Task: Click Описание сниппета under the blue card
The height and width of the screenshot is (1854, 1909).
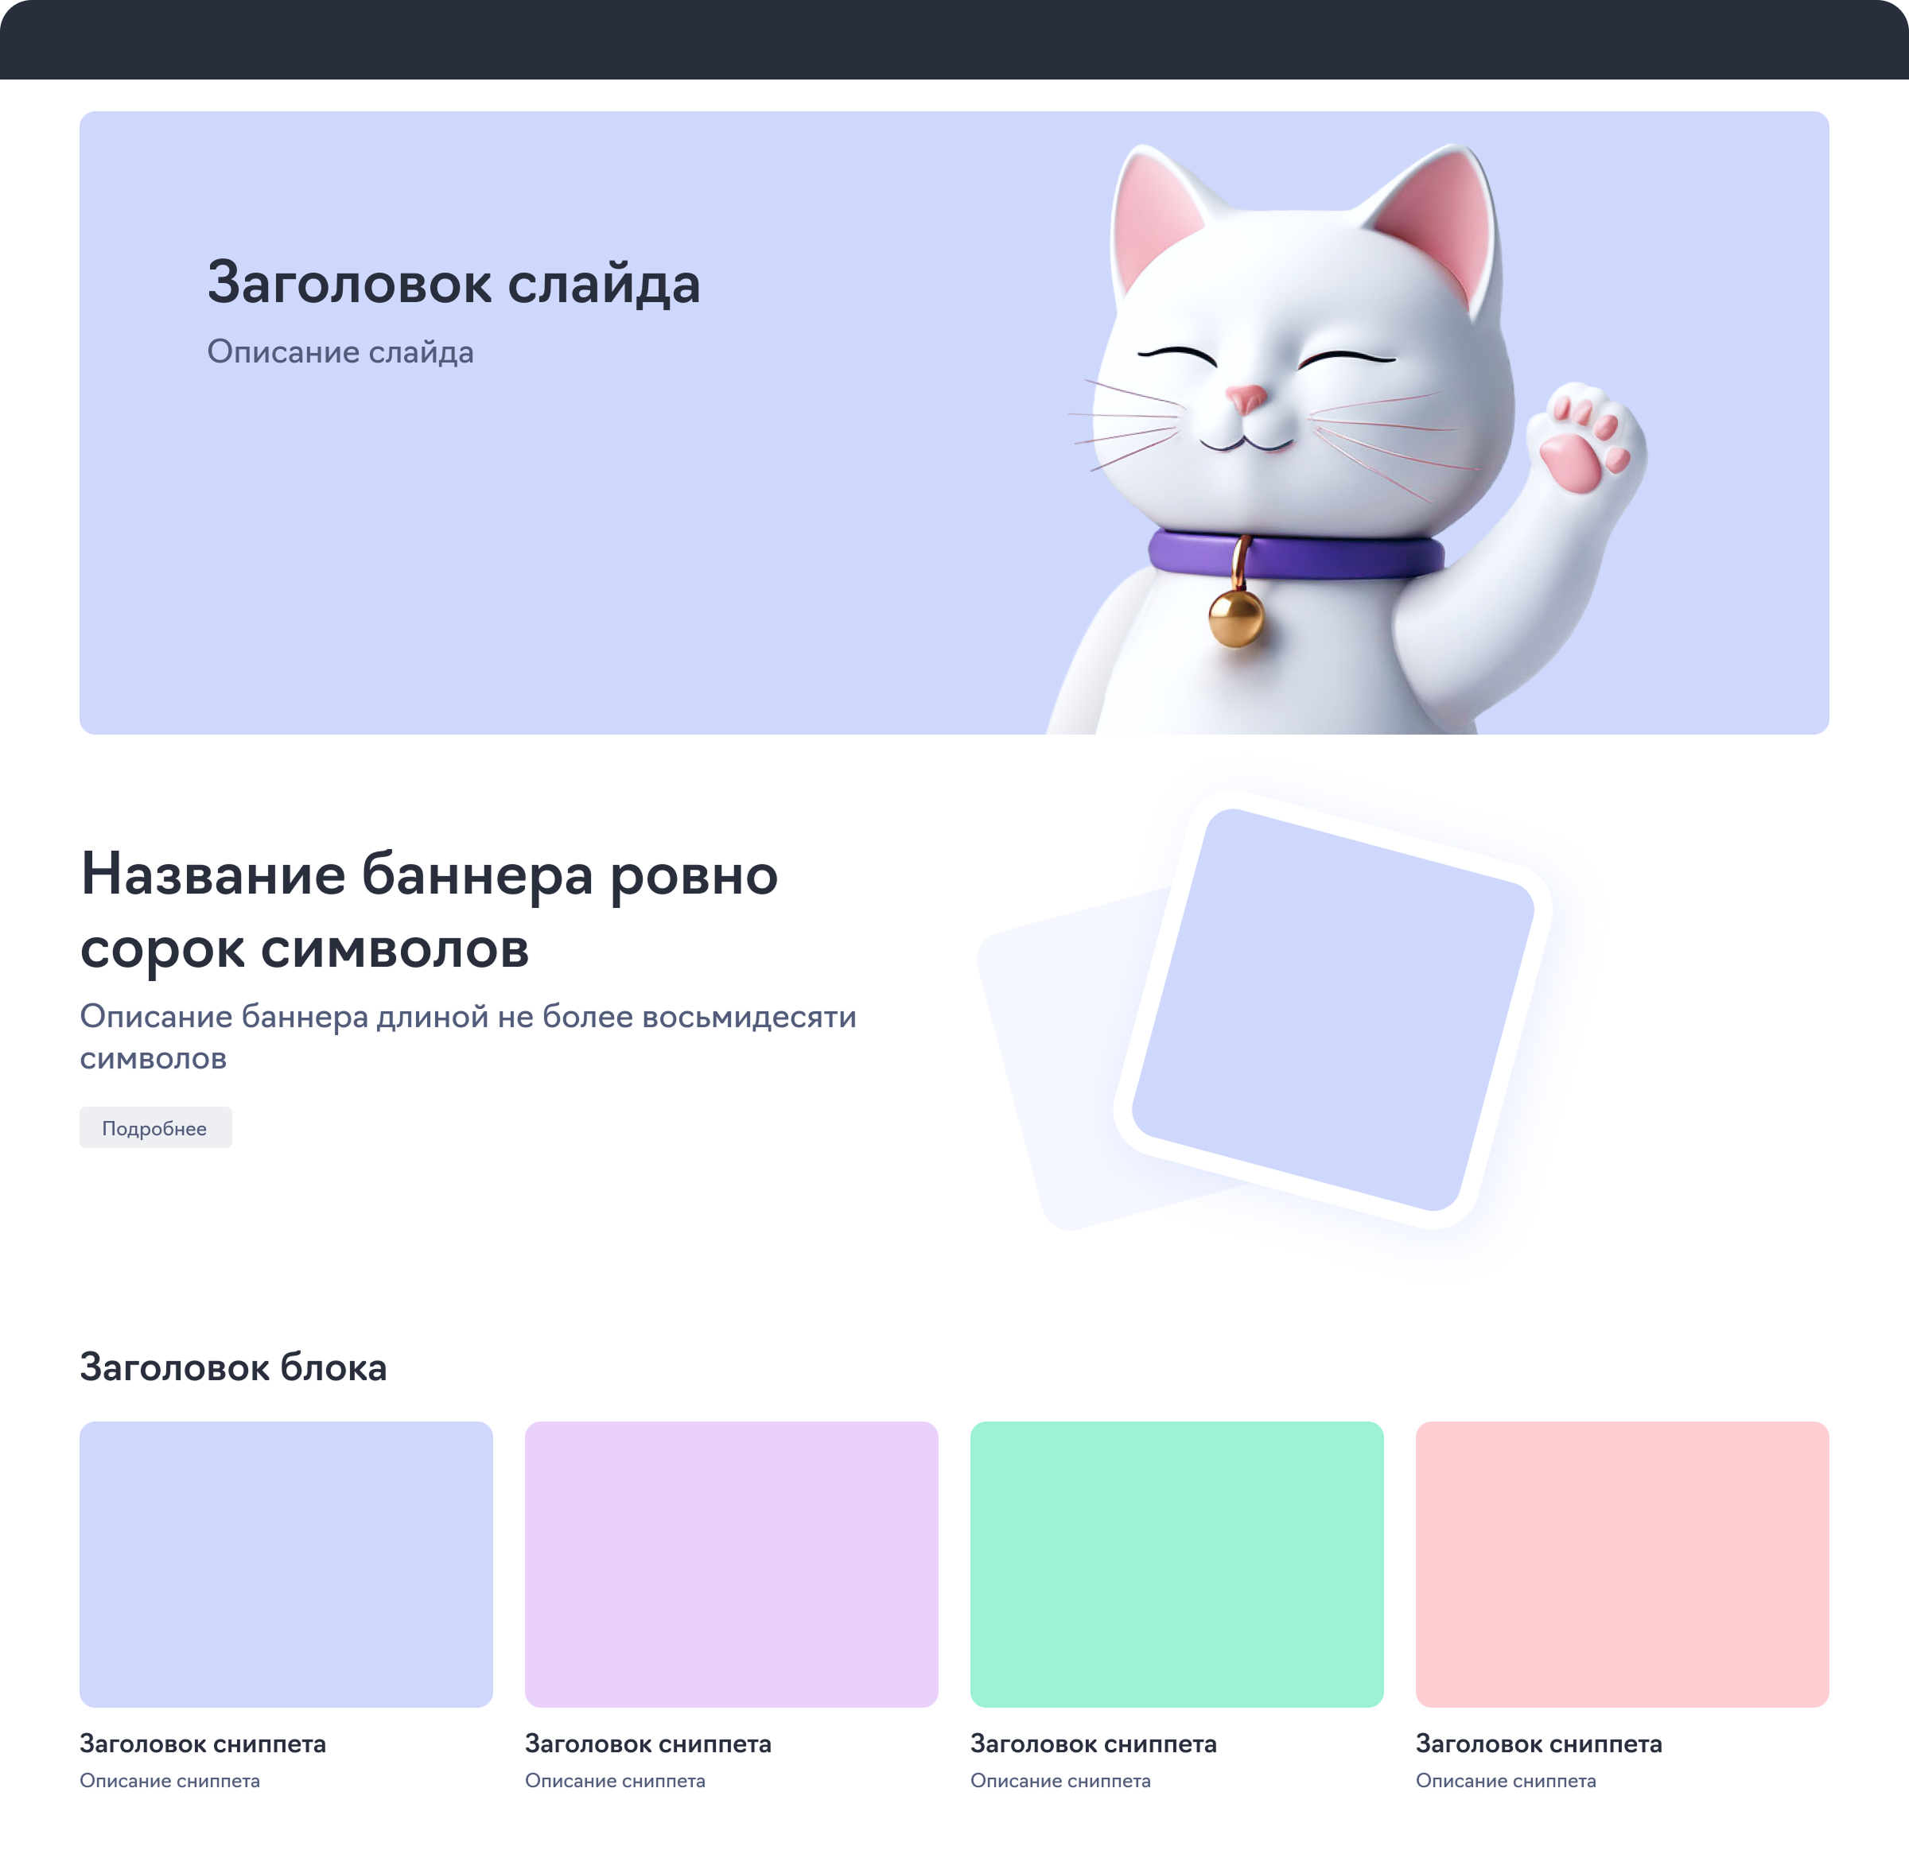Action: tap(169, 1781)
